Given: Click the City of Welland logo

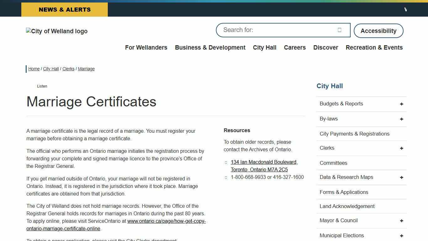Looking at the screenshot, I should coord(57,31).
